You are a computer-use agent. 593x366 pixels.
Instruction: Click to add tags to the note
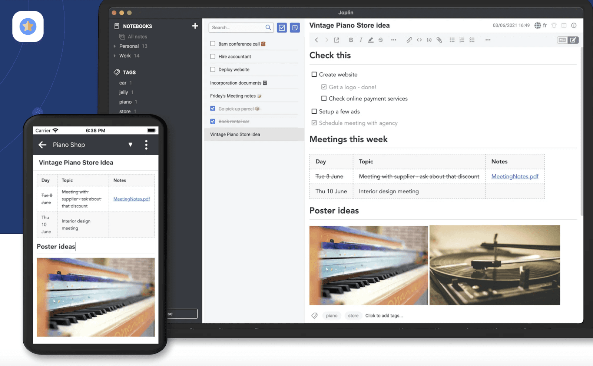click(x=384, y=316)
